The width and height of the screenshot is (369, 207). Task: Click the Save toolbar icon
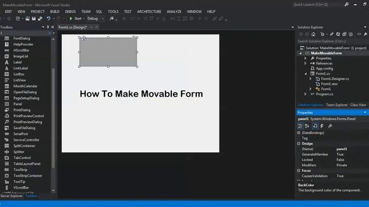click(33, 18)
